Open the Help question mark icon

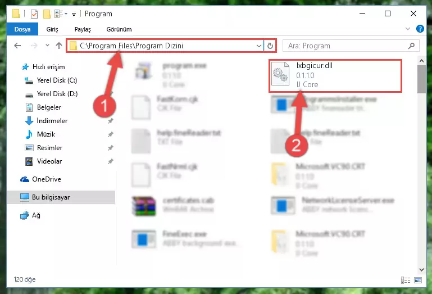click(x=420, y=29)
